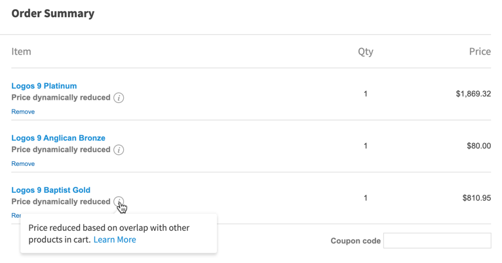Click the Price column header
Viewport: 502px width, 263px height.
[480, 51]
